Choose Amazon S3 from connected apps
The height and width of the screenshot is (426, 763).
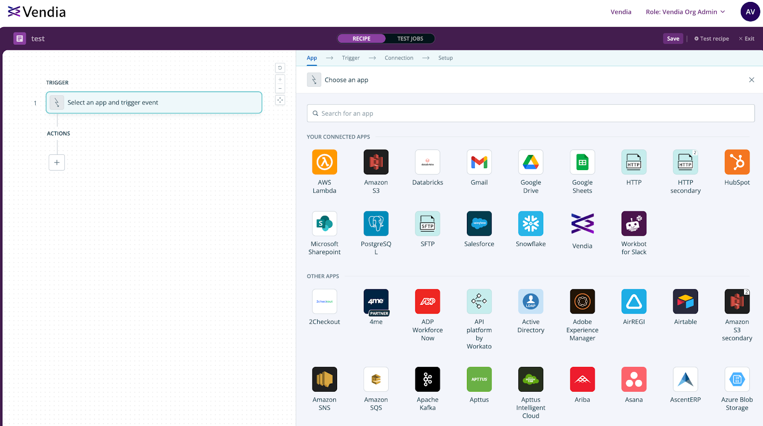(x=376, y=162)
